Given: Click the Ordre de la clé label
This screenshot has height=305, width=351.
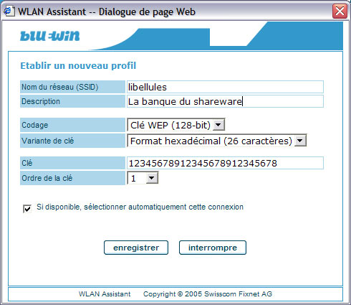Looking at the screenshot, I should tap(47, 178).
